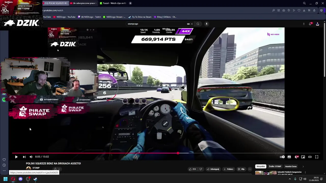This screenshot has width=326, height=183.
Task: Open Opera snapshot camera tool
Action: 284,10
